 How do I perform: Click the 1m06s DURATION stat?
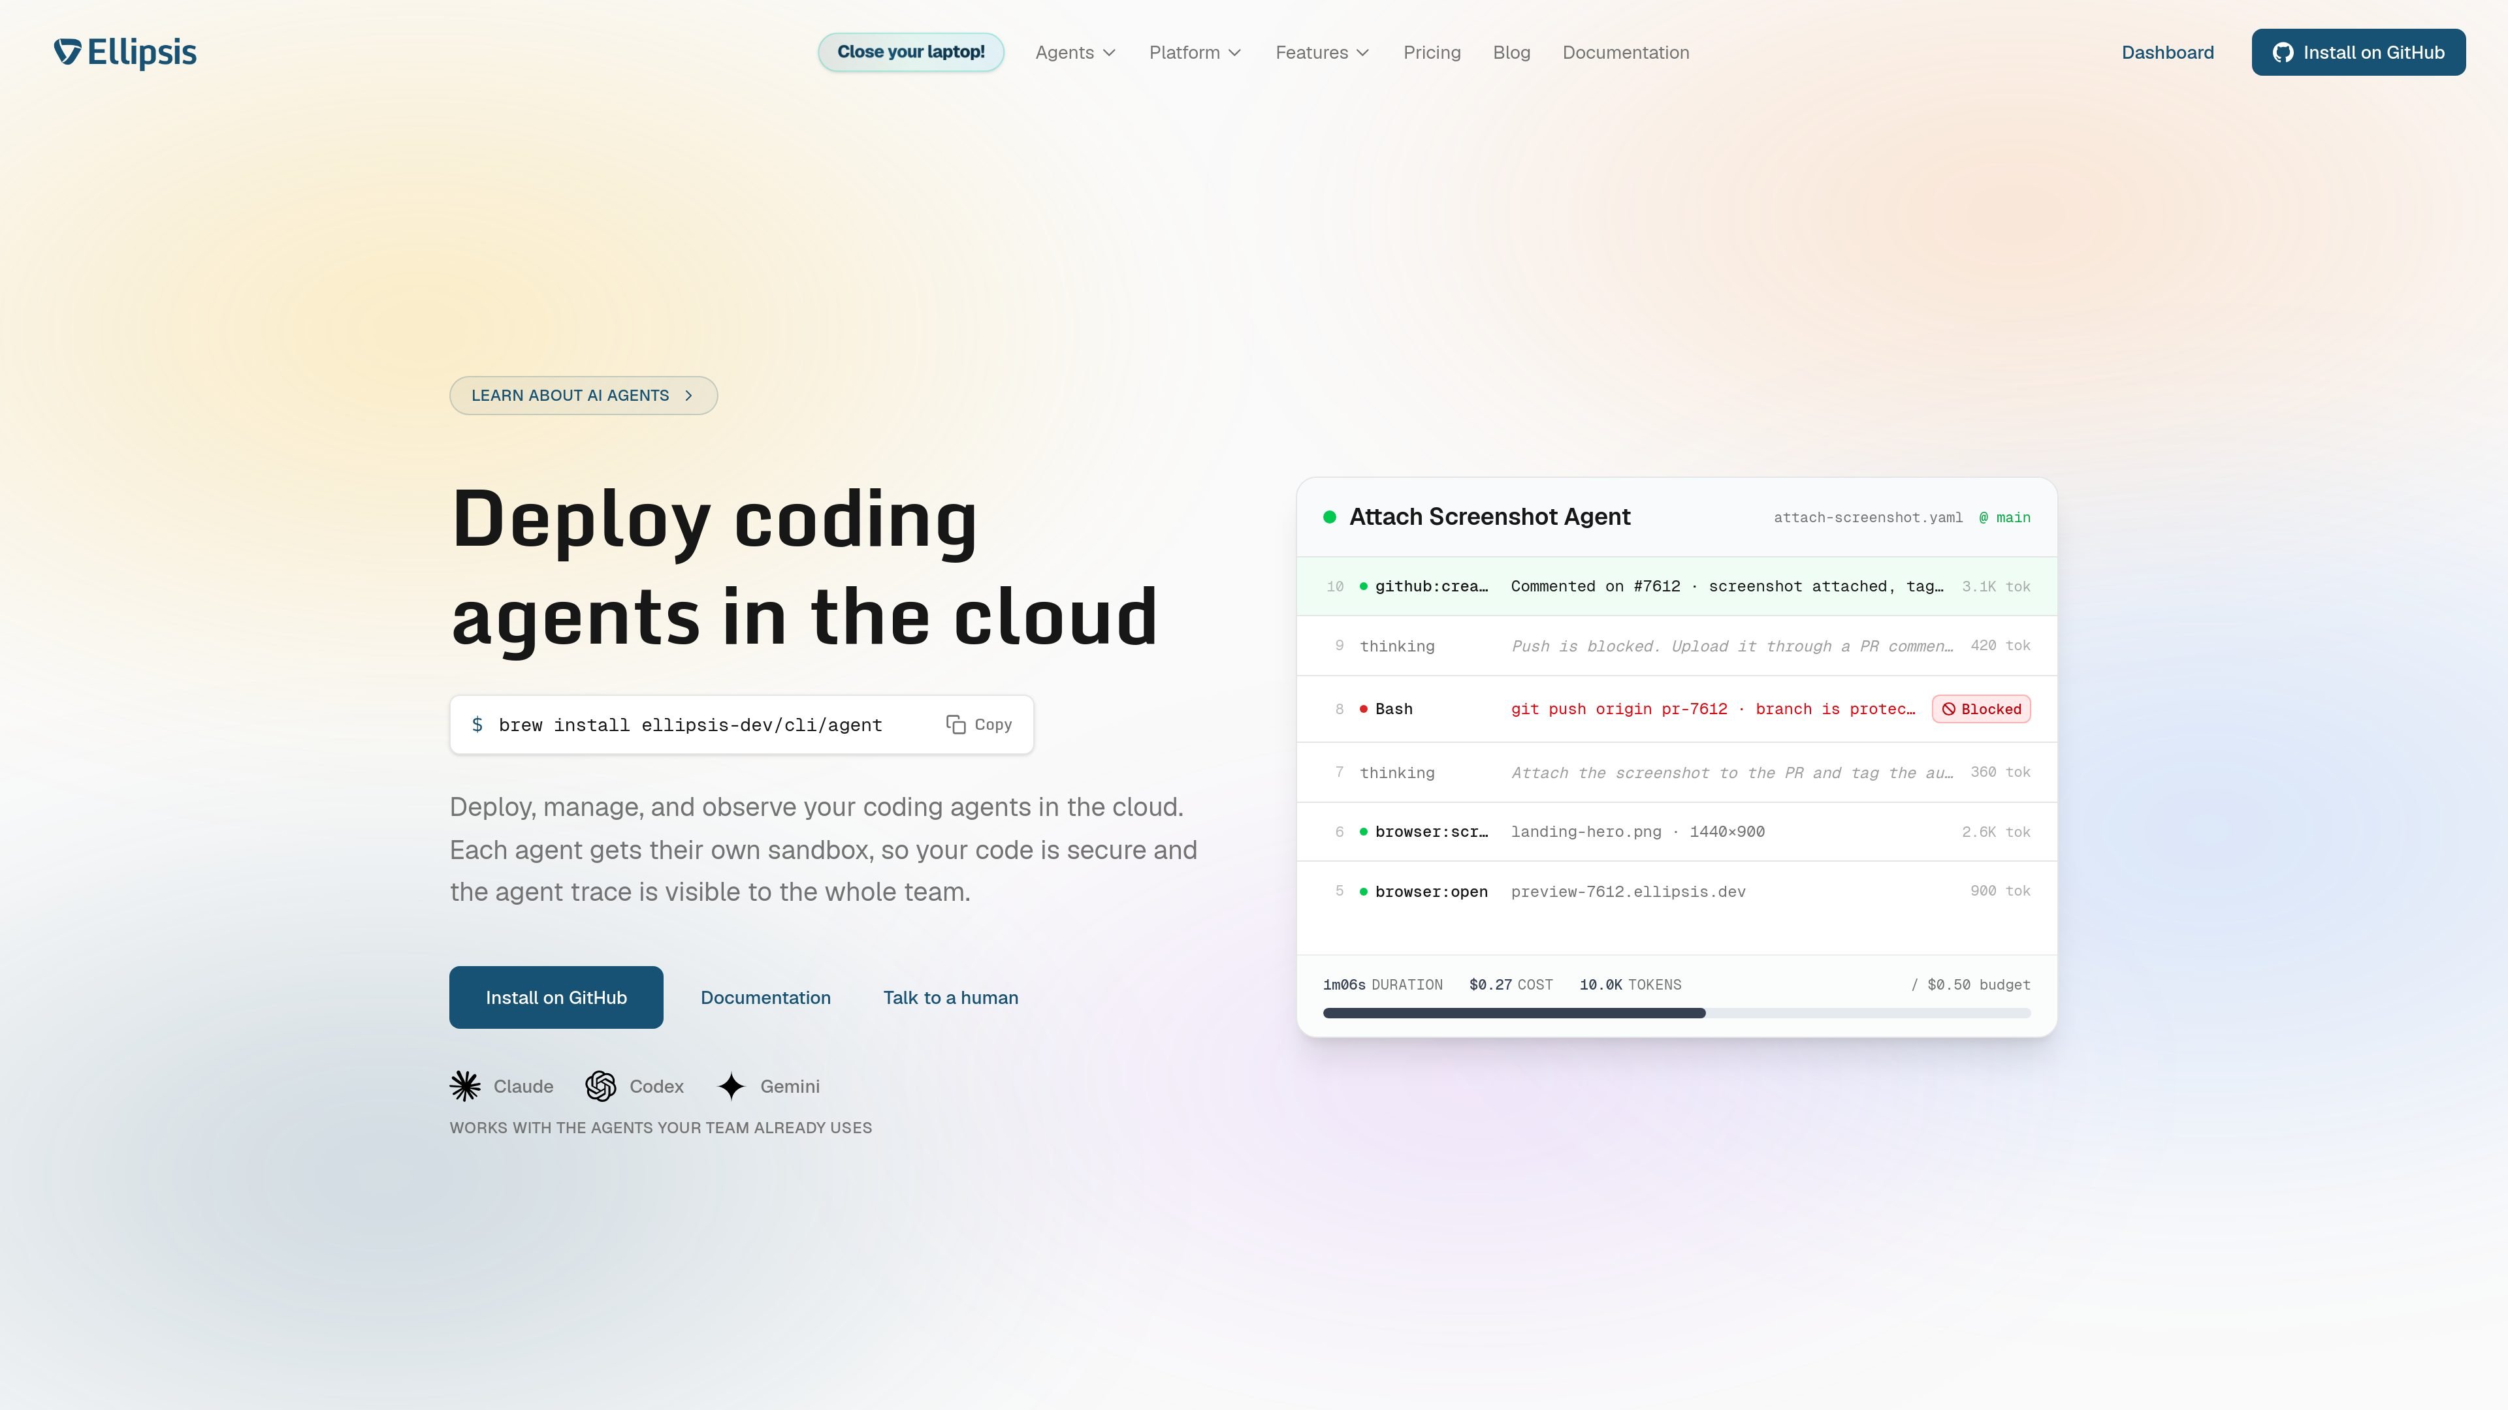(1383, 985)
